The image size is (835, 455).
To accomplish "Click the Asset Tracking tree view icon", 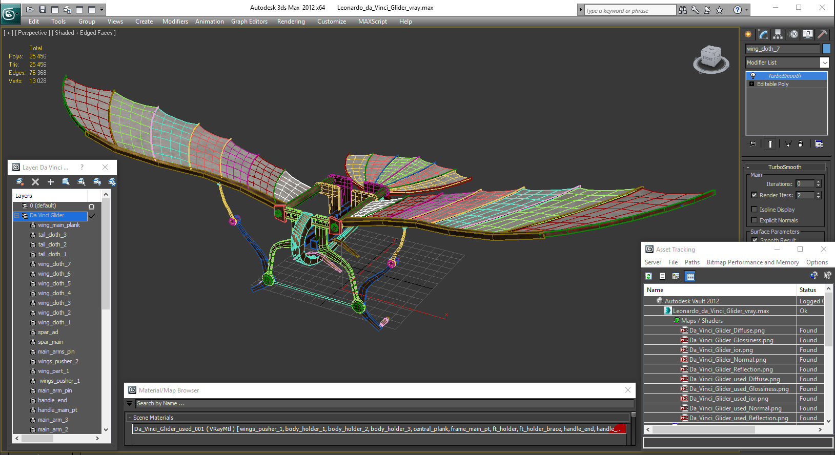I will coord(676,276).
